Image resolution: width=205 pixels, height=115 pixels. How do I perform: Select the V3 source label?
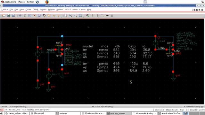tap(158, 38)
